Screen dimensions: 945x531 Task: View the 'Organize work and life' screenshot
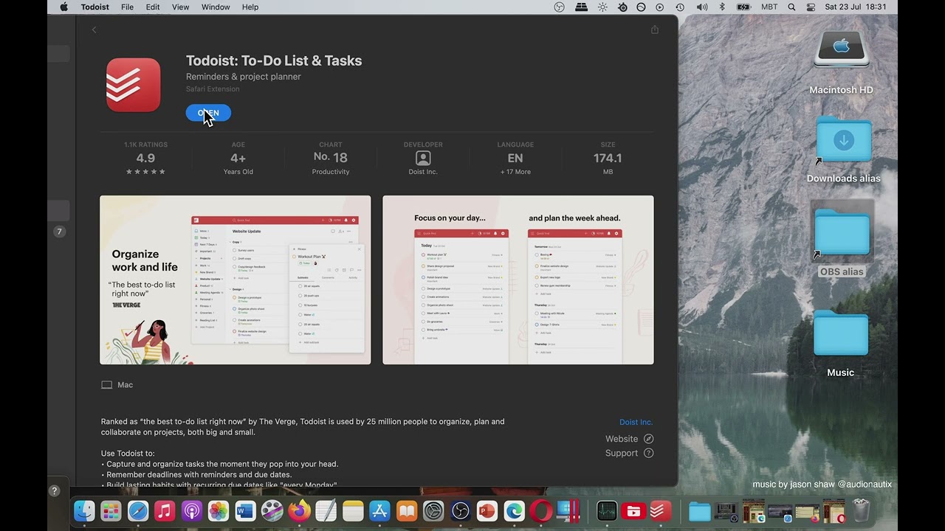[235, 280]
